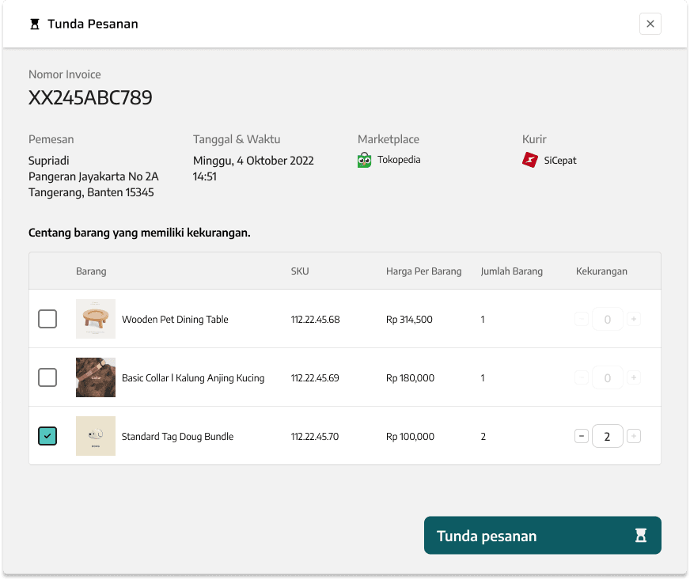The width and height of the screenshot is (690, 580).
Task: Click the Wooden Pet Dining Table shortage field
Action: [x=607, y=319]
